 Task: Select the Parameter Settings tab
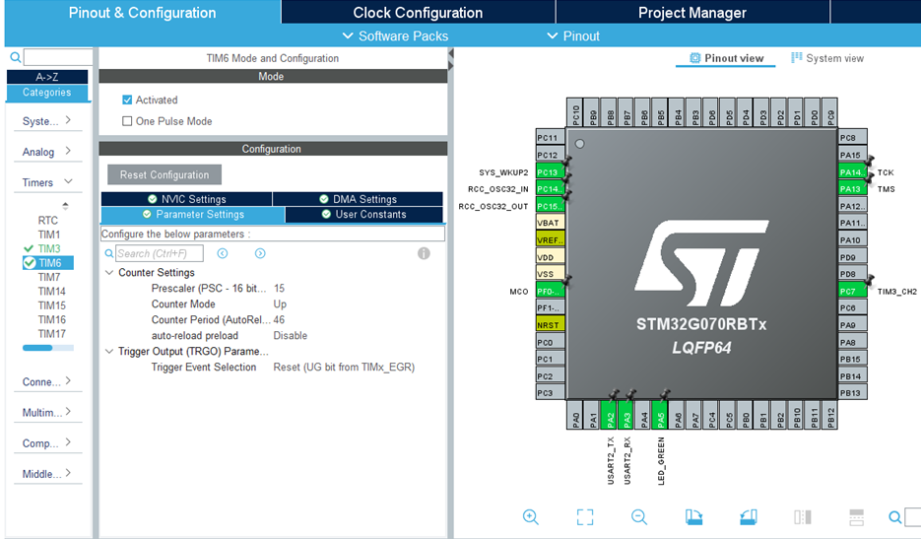click(x=193, y=215)
